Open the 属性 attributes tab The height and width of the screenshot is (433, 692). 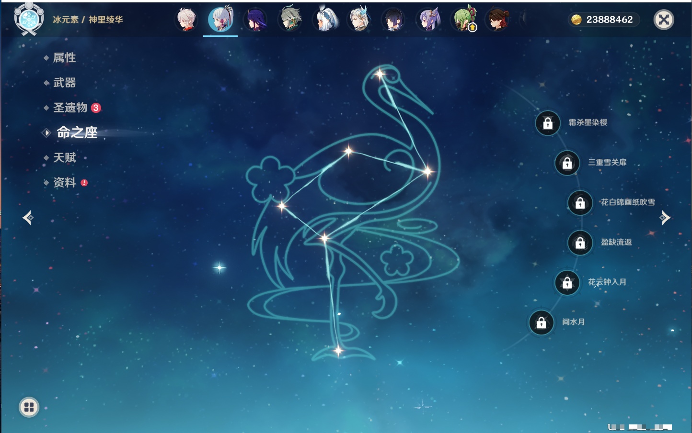click(64, 58)
